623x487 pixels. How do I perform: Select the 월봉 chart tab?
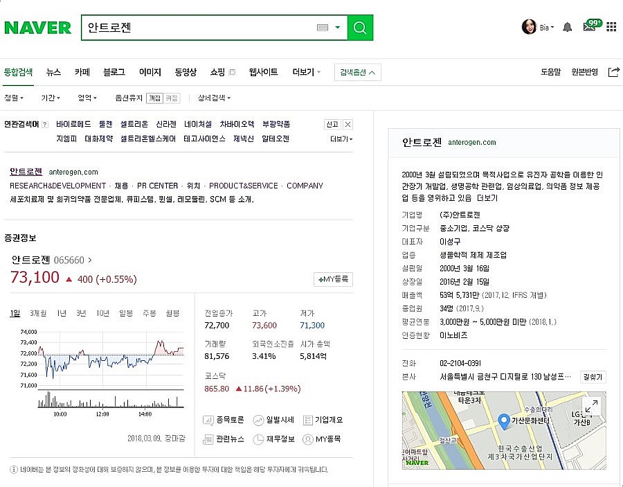[x=173, y=313]
